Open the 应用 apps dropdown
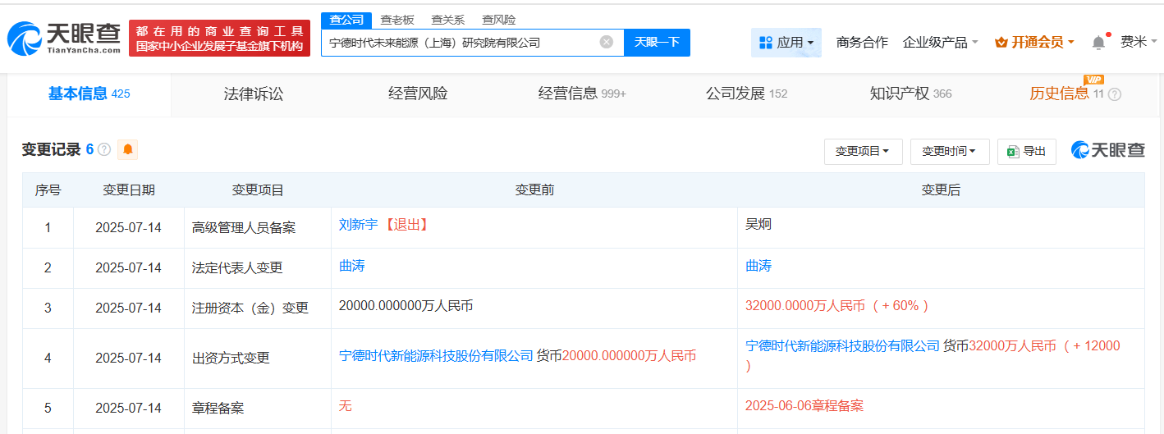1164x434 pixels. 786,42
